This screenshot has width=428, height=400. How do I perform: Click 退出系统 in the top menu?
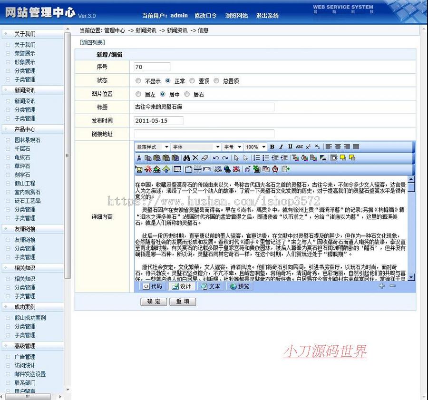point(269,16)
